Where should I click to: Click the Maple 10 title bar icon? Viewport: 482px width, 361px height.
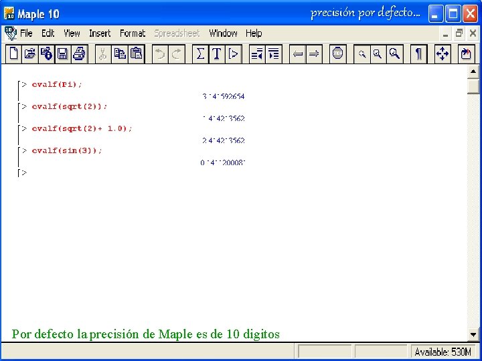(9, 13)
